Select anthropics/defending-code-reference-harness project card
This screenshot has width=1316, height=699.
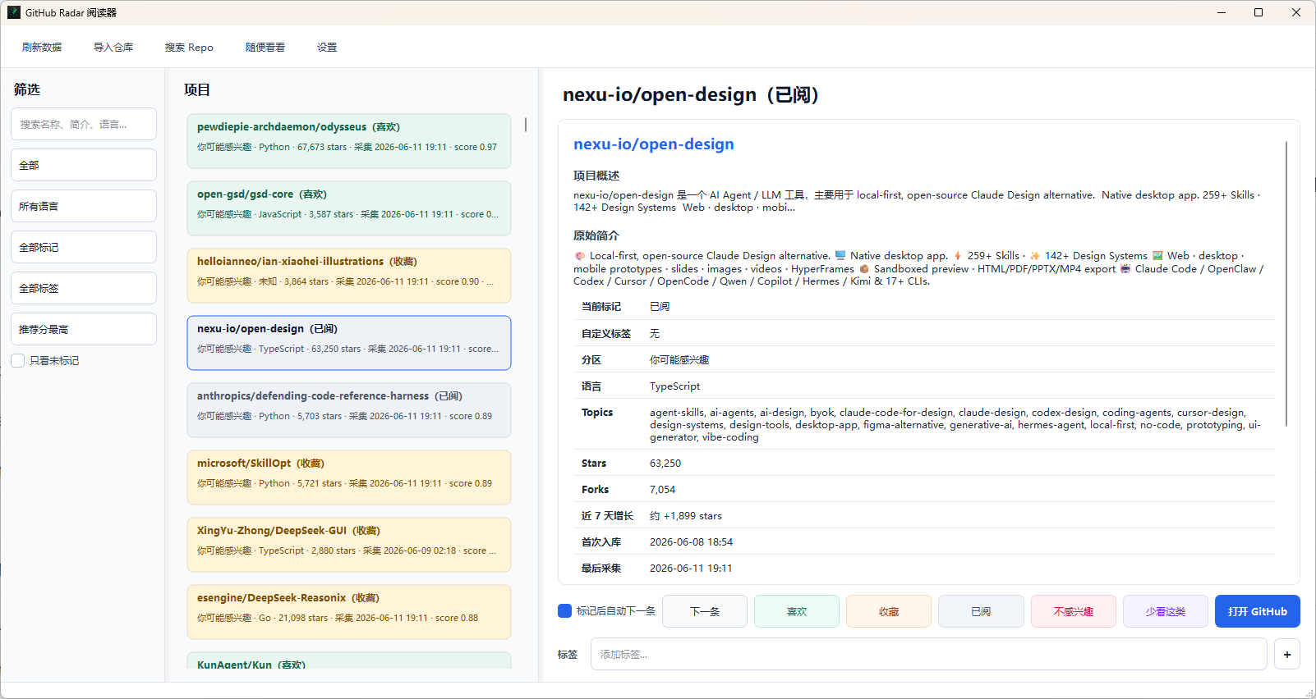[x=349, y=410]
